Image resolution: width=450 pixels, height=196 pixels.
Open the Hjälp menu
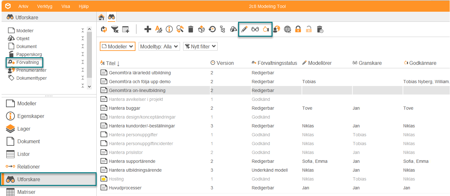point(84,6)
